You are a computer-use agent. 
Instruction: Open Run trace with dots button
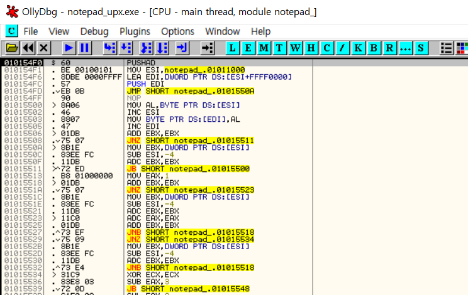coord(405,48)
